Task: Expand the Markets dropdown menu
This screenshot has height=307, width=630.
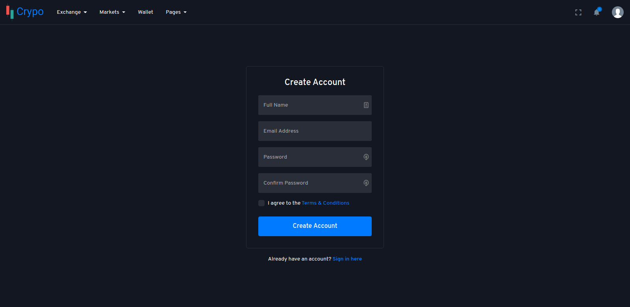Action: click(112, 12)
